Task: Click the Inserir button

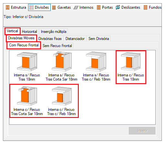Action: (142, 131)
